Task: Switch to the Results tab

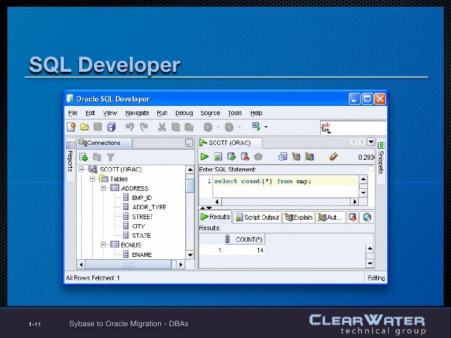Action: click(x=215, y=217)
